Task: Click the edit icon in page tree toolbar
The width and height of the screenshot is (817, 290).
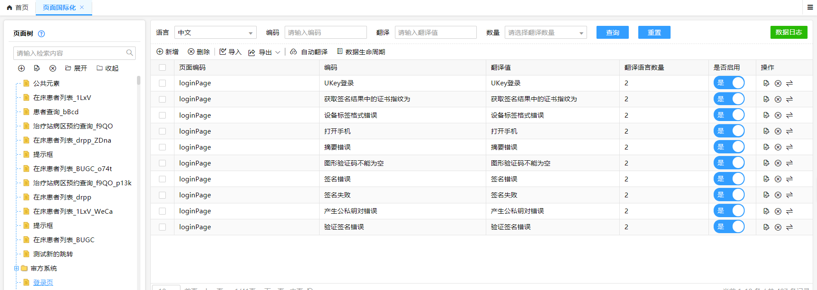Action: (37, 68)
